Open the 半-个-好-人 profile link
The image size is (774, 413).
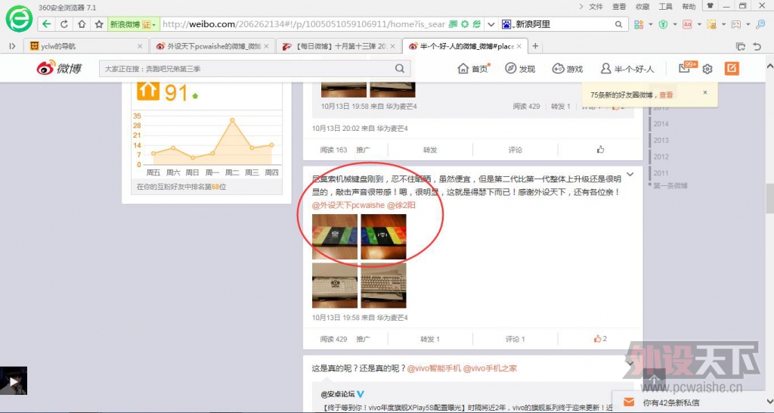627,69
